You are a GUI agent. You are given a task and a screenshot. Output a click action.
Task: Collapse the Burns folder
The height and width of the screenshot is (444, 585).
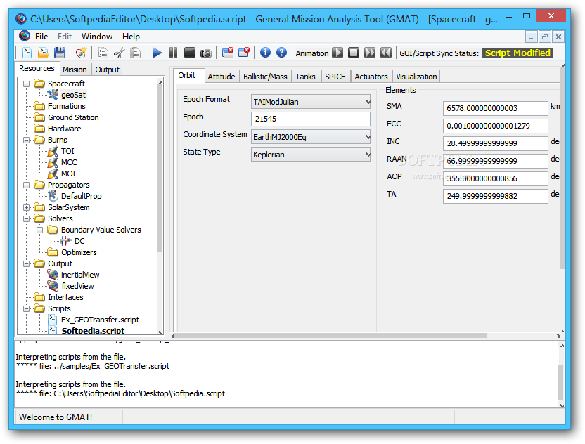point(27,141)
